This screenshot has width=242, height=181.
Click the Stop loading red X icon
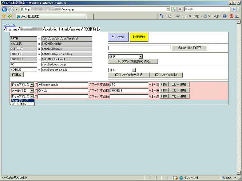click(x=180, y=9)
